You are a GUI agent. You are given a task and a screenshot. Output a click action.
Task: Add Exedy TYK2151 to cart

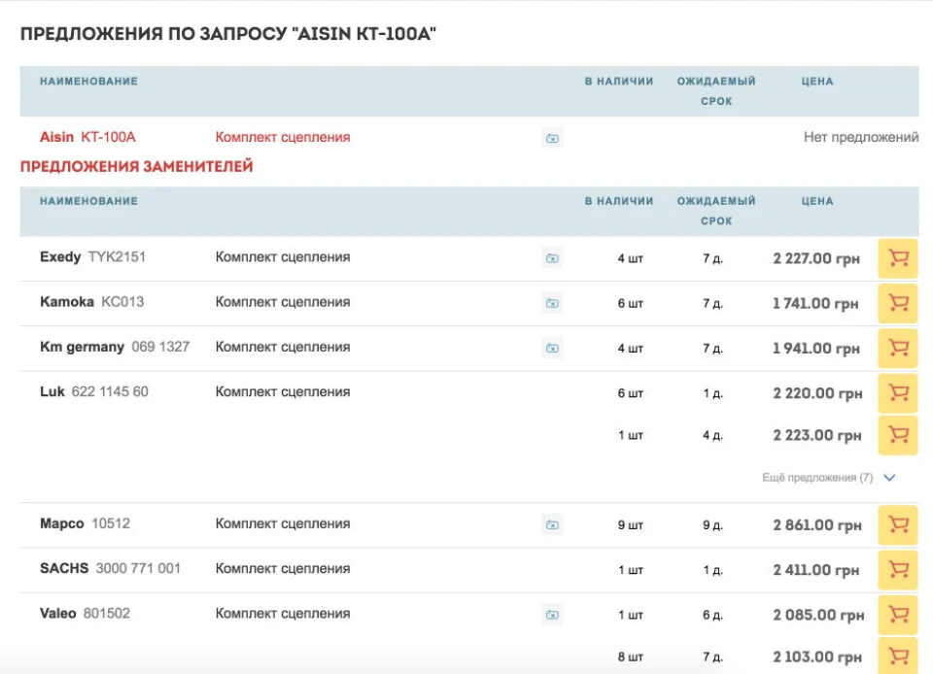coord(898,258)
